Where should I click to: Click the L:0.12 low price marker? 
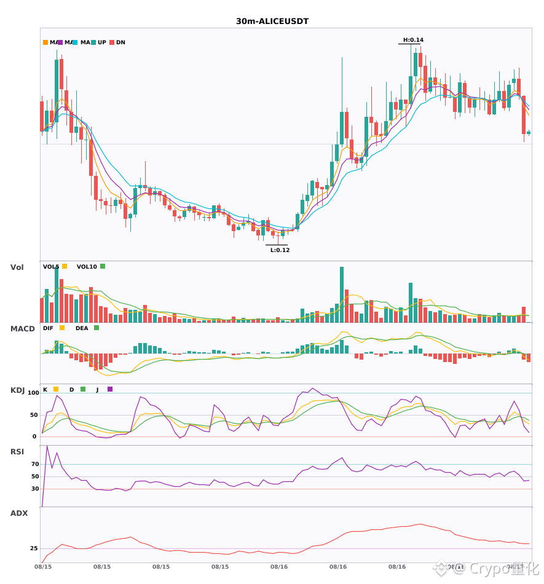(280, 250)
